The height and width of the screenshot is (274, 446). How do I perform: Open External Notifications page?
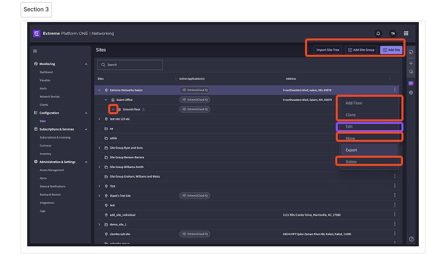52,186
